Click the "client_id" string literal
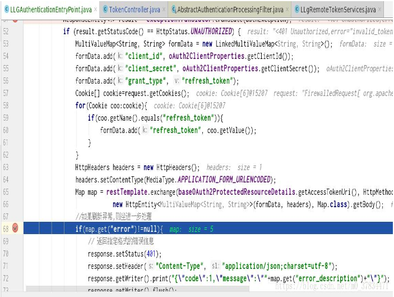 [x=143, y=56]
